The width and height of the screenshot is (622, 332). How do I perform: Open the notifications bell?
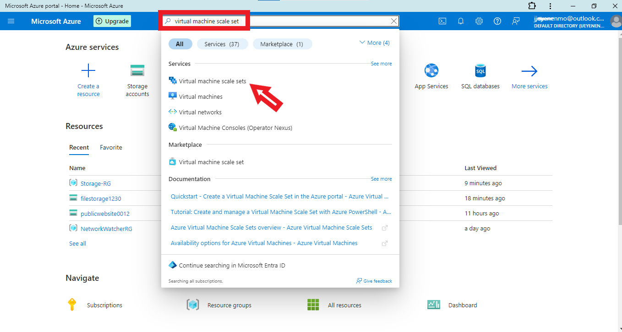[461, 21]
